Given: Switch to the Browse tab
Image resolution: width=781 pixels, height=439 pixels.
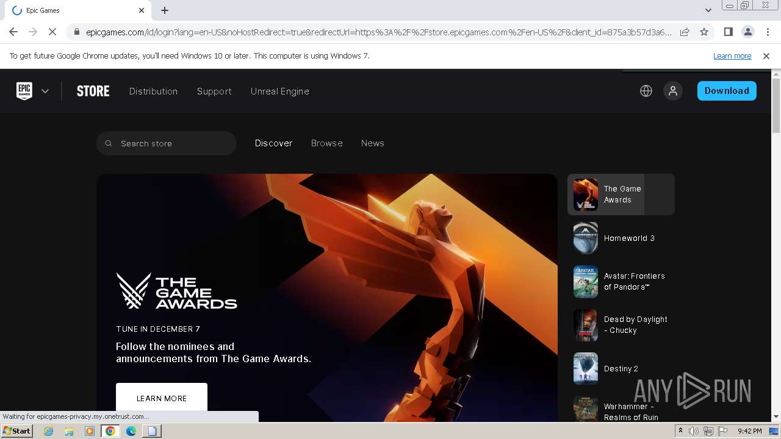Looking at the screenshot, I should coord(326,143).
